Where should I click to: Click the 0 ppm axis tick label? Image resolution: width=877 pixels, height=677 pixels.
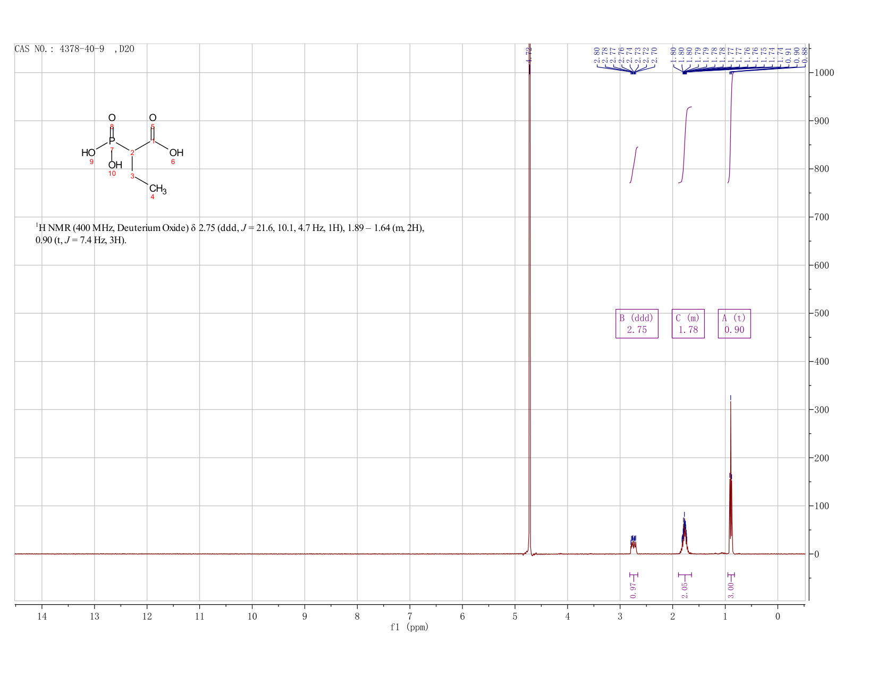778,616
